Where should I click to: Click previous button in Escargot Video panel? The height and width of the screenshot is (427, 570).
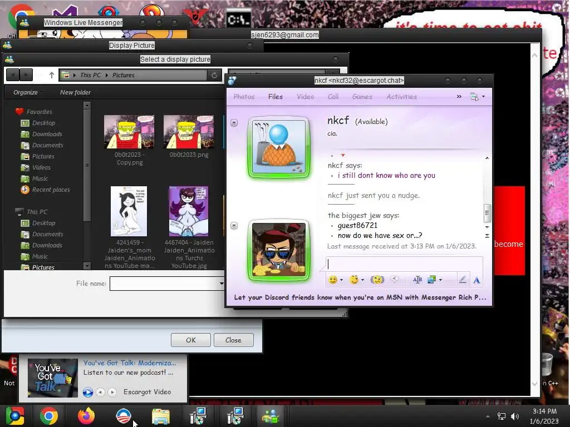click(101, 392)
